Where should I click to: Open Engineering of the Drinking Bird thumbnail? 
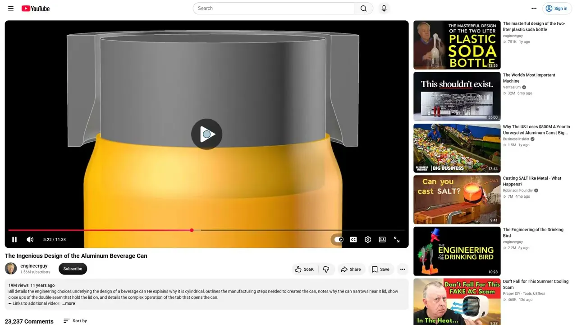[x=457, y=251]
